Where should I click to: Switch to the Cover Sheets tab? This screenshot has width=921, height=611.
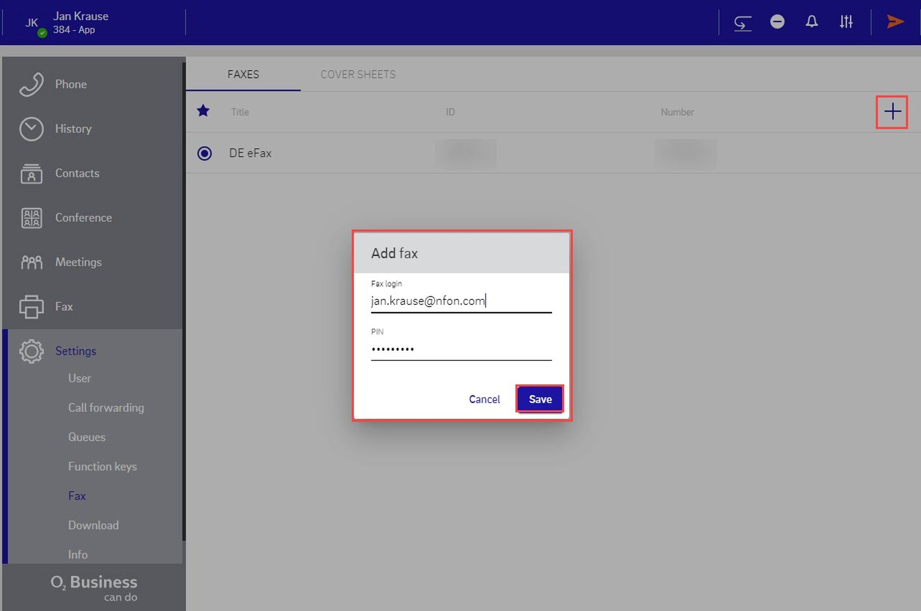pos(358,75)
